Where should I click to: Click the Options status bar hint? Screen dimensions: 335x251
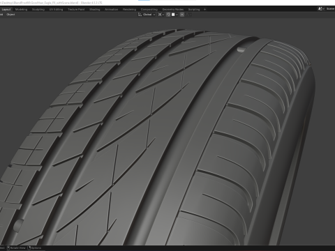click(x=35, y=248)
